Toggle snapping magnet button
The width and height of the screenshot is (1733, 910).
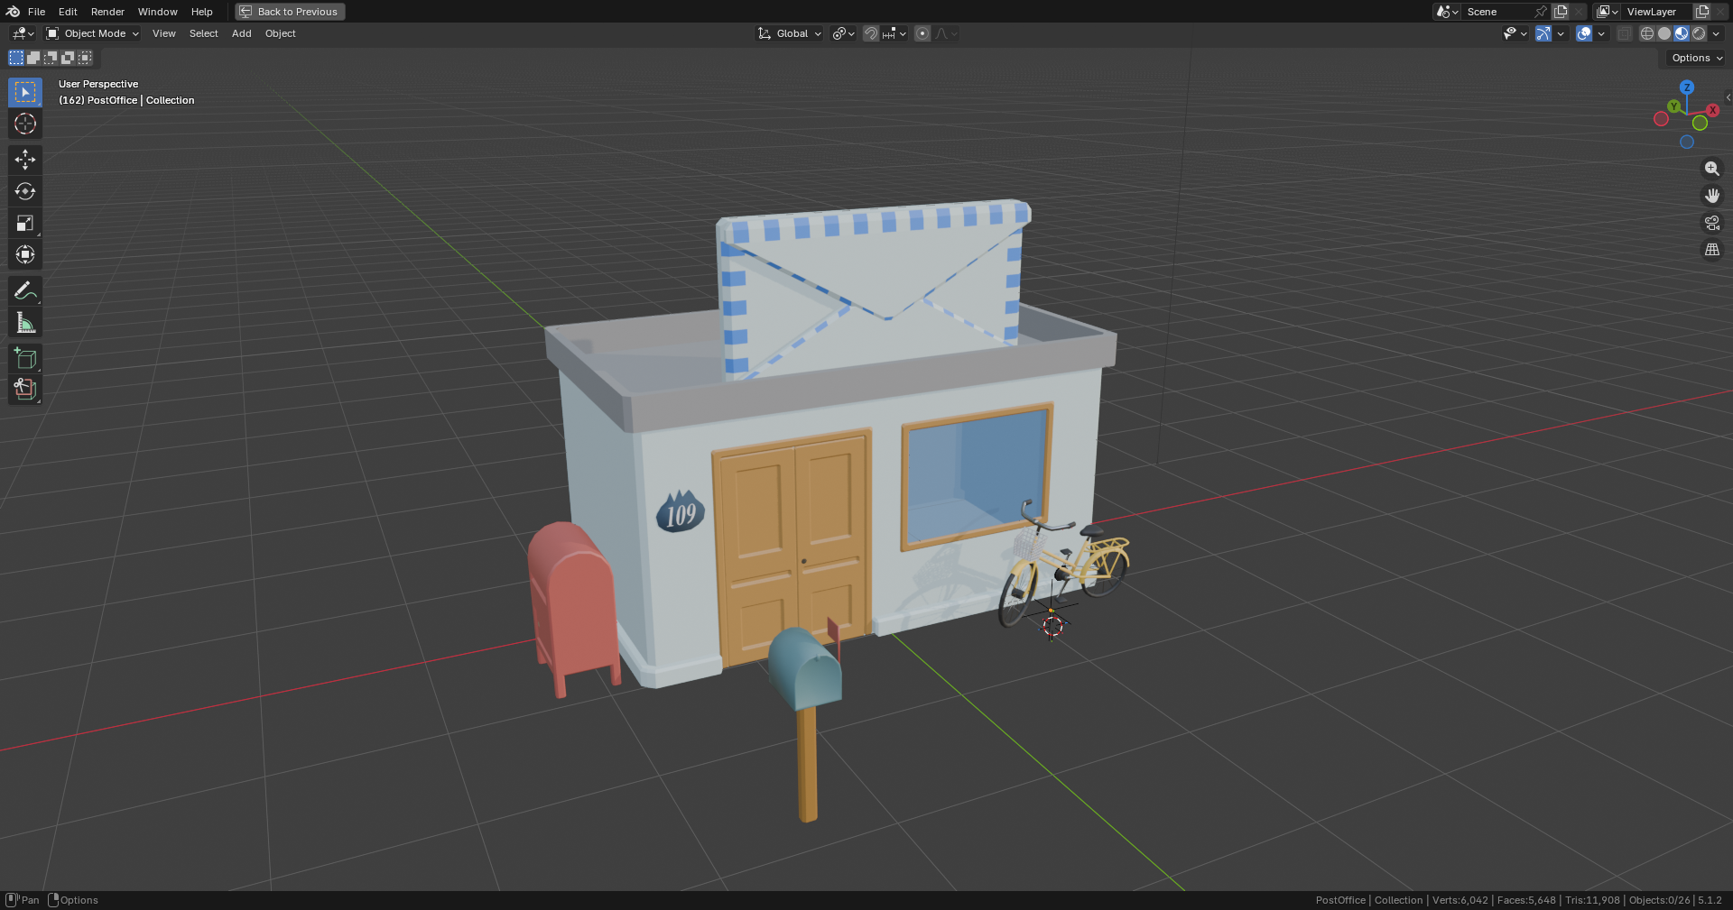click(870, 33)
